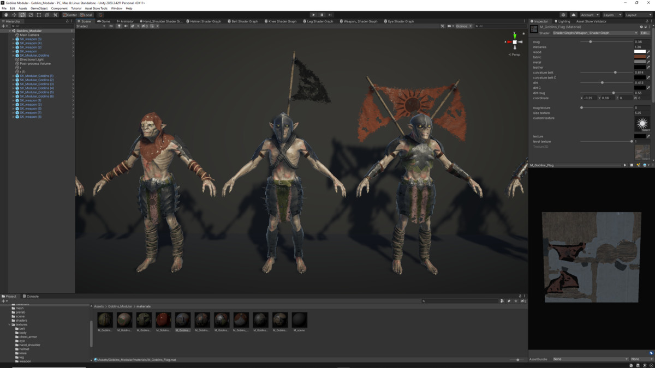This screenshot has height=368, width=655.
Task: Pick wood color with eyedropper
Action: tap(649, 52)
